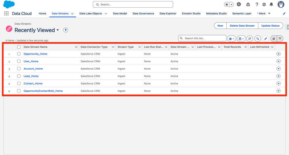
Task: Click the Setup gear icon
Action: pyautogui.click(x=264, y=5)
